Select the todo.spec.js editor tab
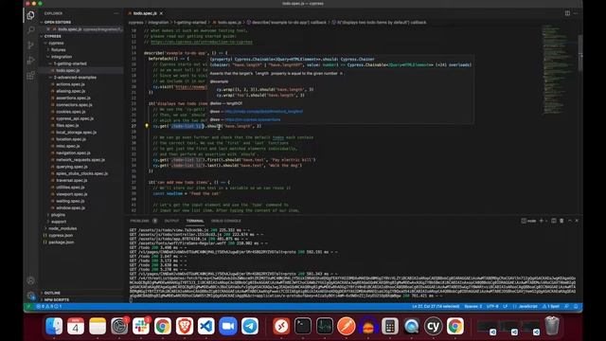The image size is (606, 341). pos(145,13)
